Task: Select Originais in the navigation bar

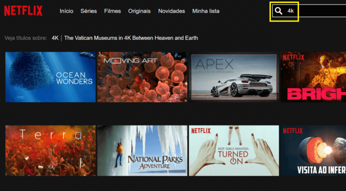Action: click(x=139, y=11)
